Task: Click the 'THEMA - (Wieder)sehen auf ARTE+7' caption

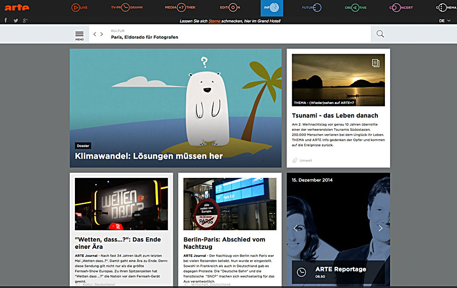Action: [324, 103]
